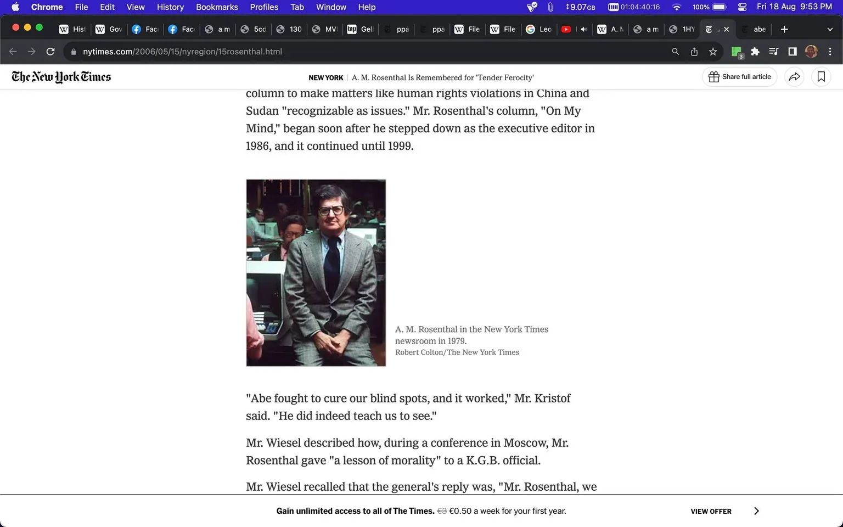This screenshot has height=527, width=843.
Task: Open the Bookmarks menu
Action: 217,7
